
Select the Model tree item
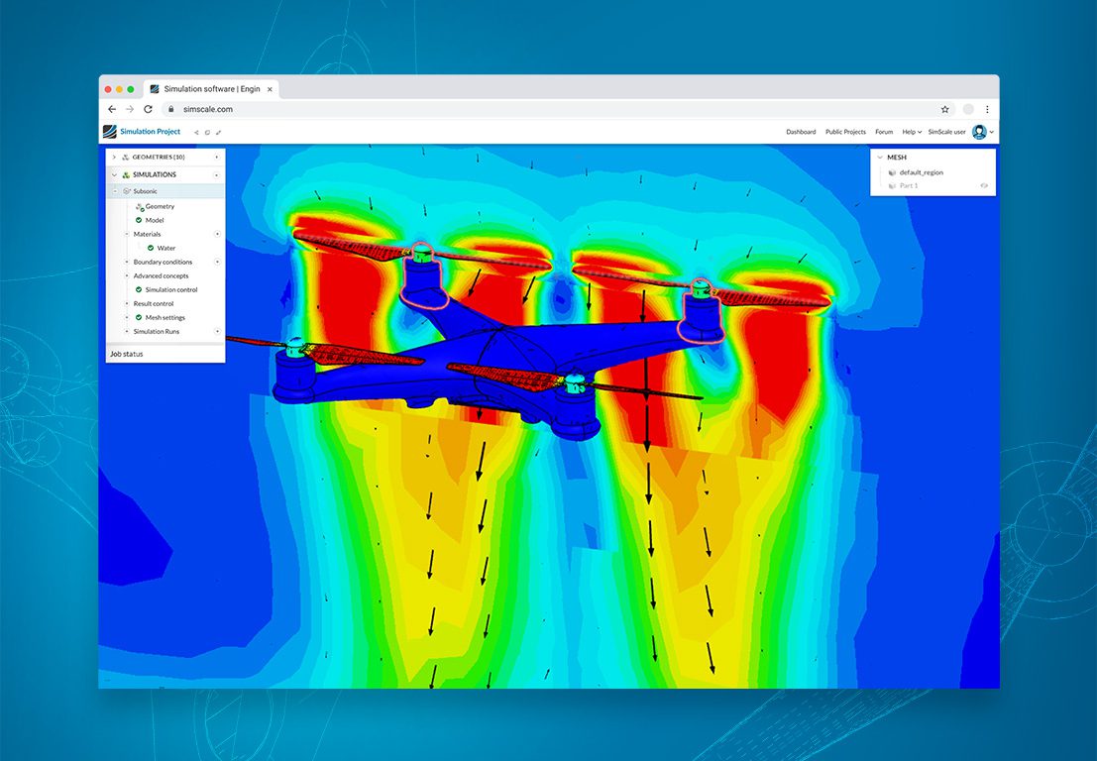point(154,220)
